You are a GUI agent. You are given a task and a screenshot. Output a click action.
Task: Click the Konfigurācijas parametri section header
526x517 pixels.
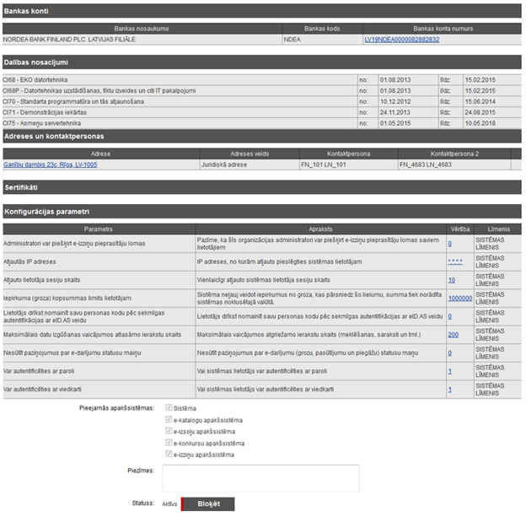(x=263, y=210)
